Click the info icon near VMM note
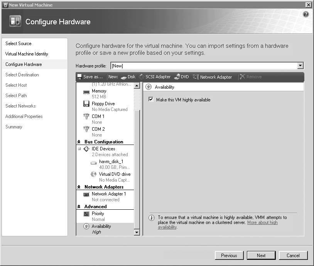Screen dimensions: 314x266 click(x=152, y=217)
